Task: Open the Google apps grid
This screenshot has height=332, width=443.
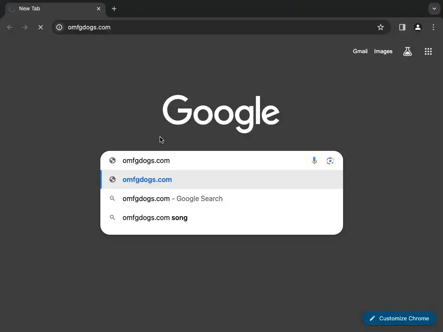Action: point(428,51)
